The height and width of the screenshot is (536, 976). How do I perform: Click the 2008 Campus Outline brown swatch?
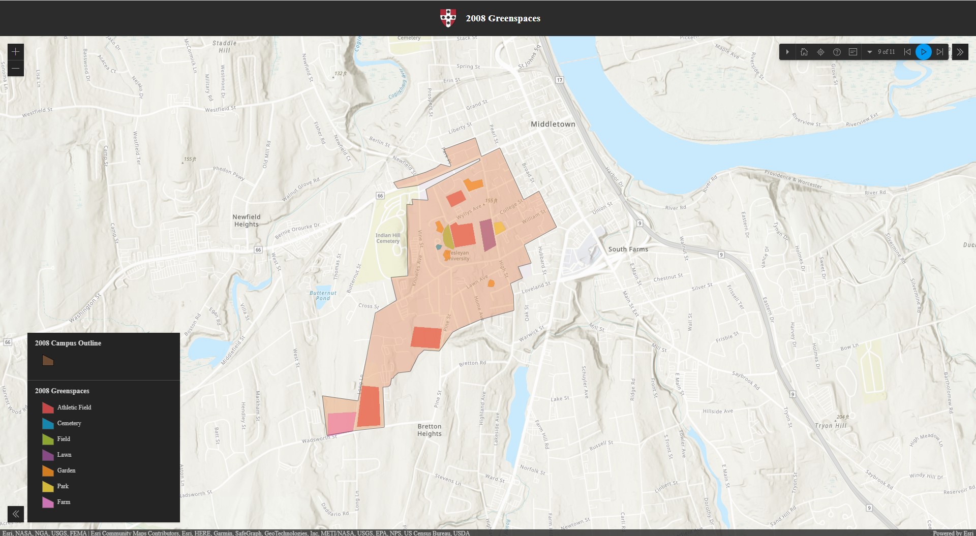point(48,361)
